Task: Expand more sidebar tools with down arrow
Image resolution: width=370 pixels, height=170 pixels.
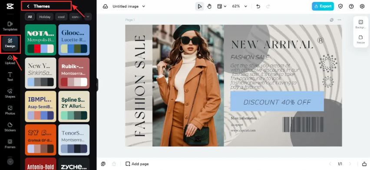Action: pyautogui.click(x=10, y=161)
